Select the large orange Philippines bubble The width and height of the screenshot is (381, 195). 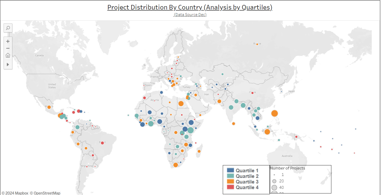(x=274, y=113)
